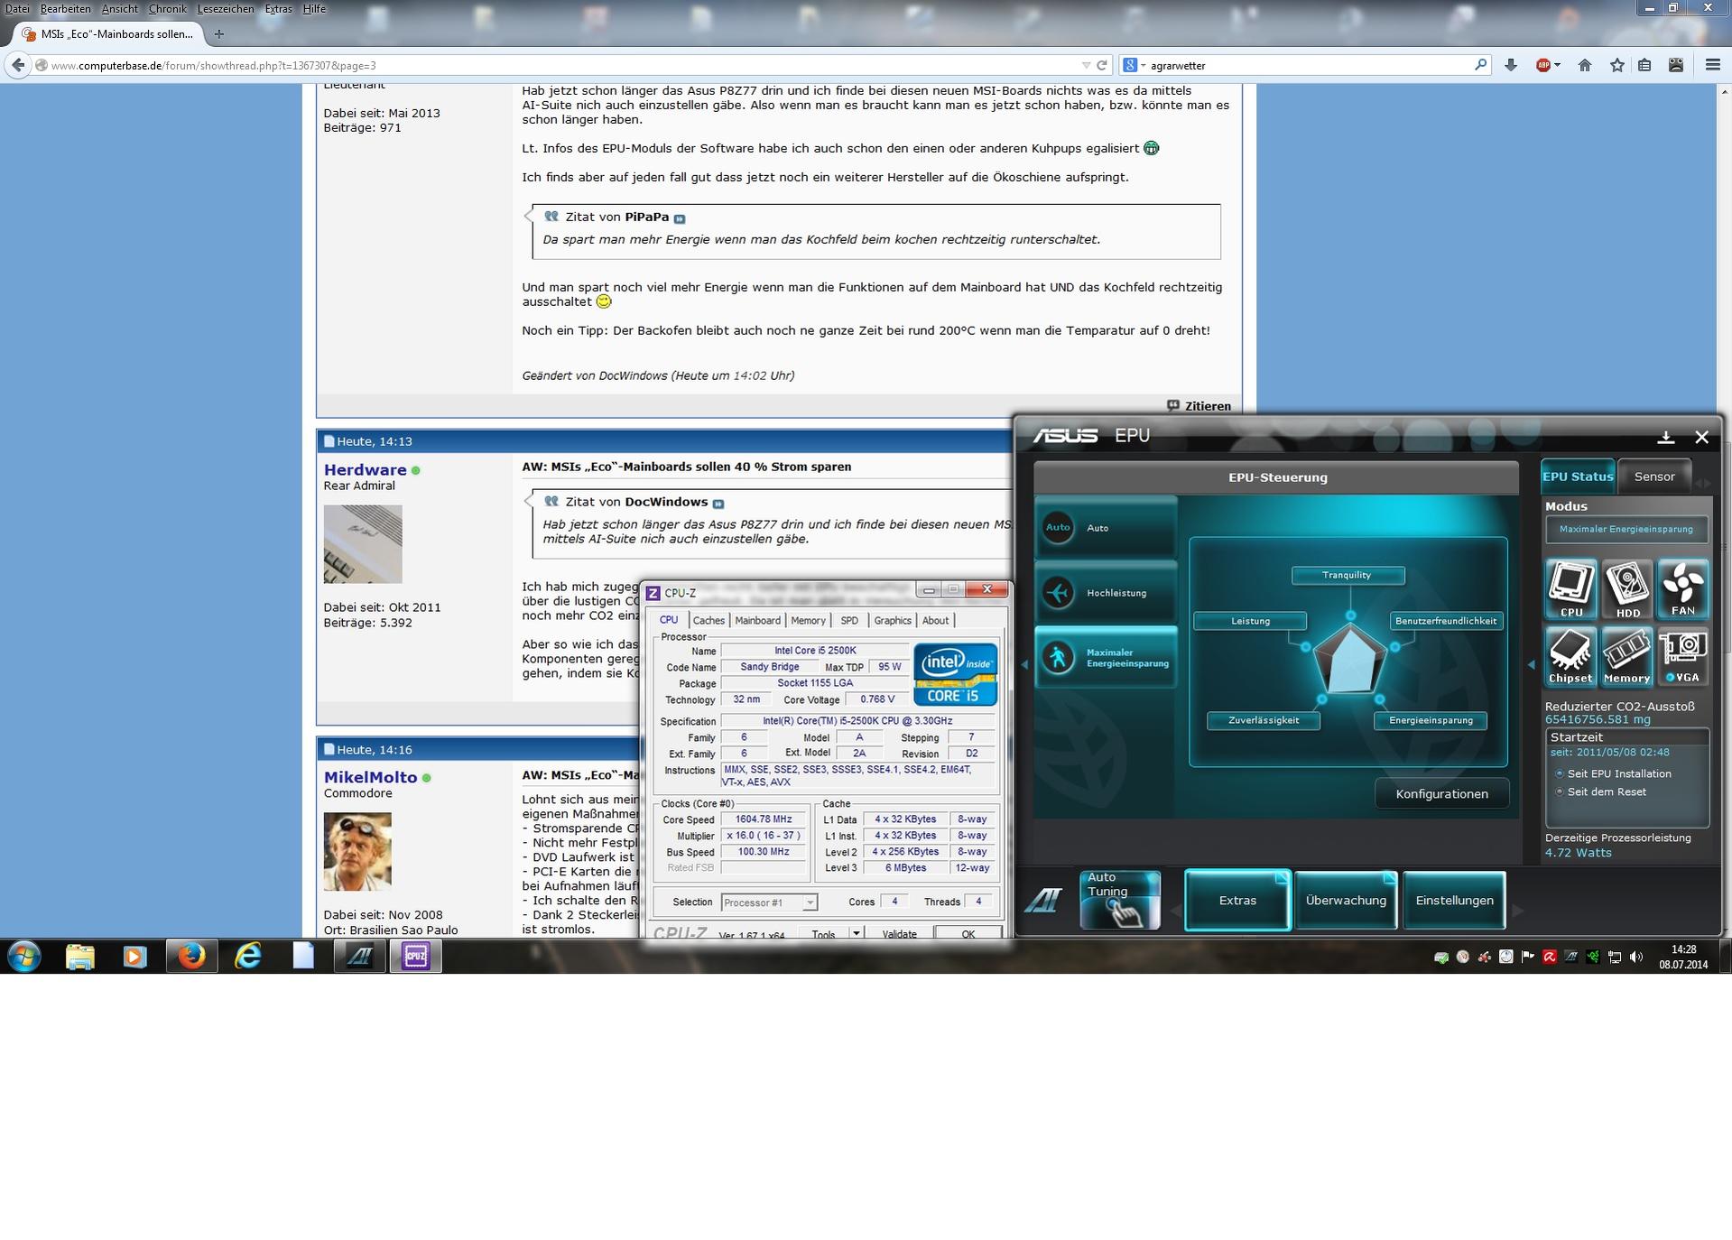Screen dimensions: 1732x1240
Task: Open new tab plus button
Action: pos(218,34)
